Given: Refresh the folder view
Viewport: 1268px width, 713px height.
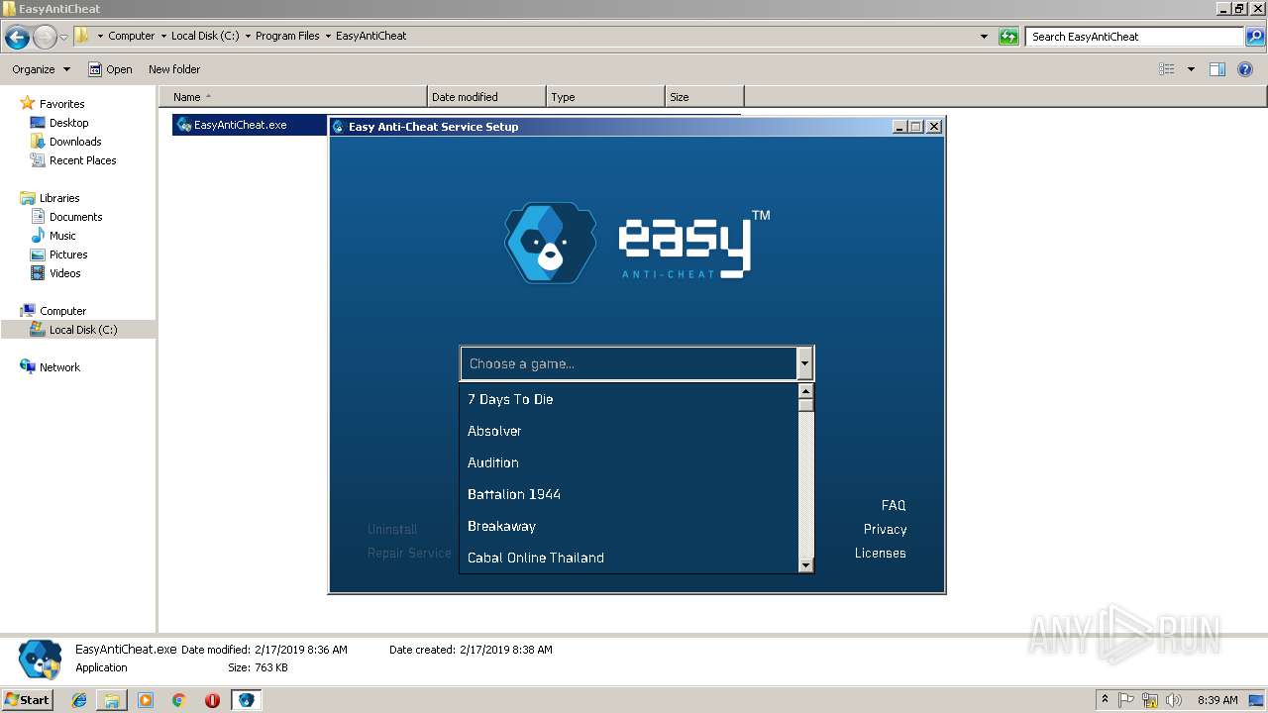Looking at the screenshot, I should click(1008, 37).
